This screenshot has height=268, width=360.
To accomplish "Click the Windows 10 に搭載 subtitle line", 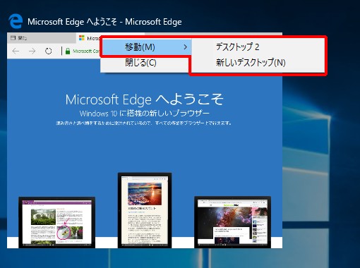I will [144, 114].
